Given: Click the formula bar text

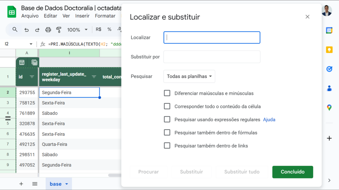Looking at the screenshot, I should point(85,44).
